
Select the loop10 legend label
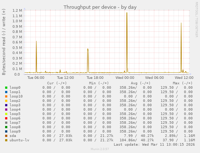(x=16, y=96)
